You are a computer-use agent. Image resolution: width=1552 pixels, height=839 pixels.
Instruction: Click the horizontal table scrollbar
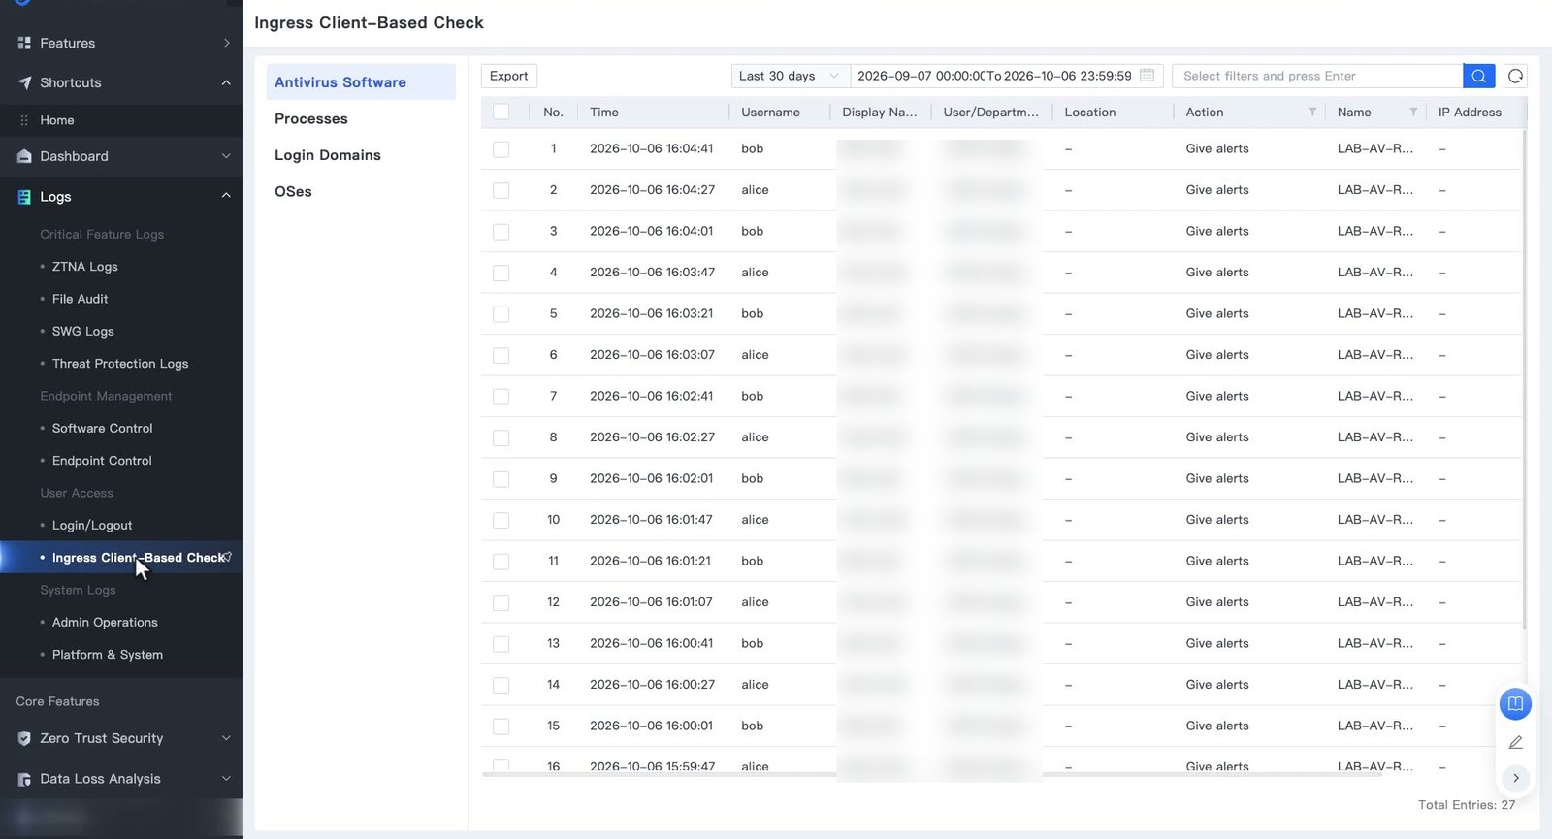coord(931,774)
